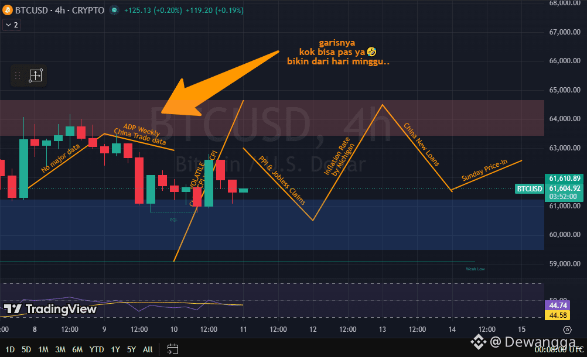Open the go-to-date calendar icon
This screenshot has width=587, height=357.
[172, 349]
